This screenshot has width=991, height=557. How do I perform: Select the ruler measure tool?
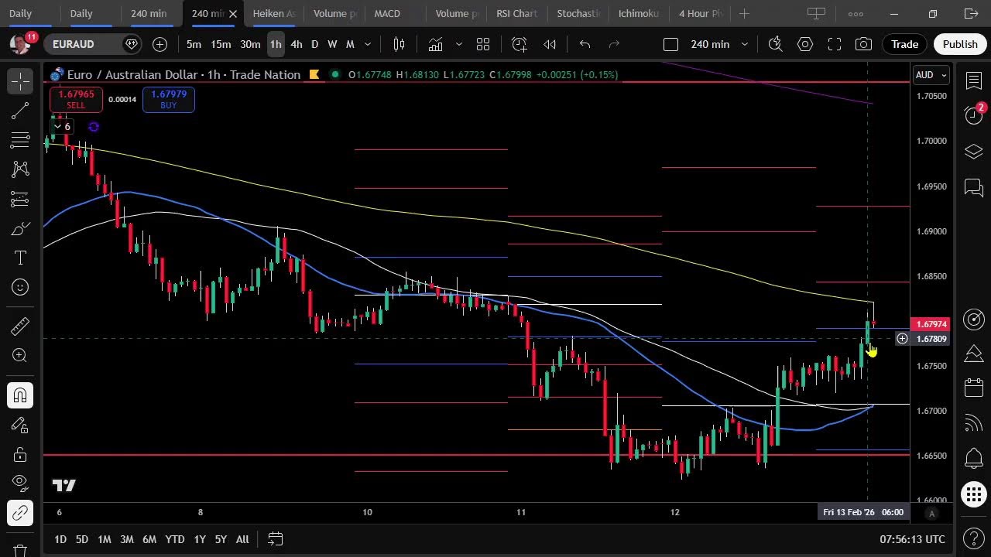20,326
